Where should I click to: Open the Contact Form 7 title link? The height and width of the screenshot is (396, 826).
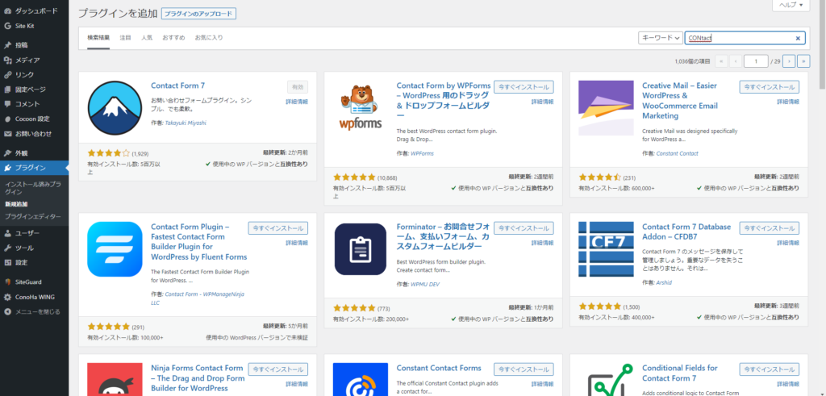point(177,85)
